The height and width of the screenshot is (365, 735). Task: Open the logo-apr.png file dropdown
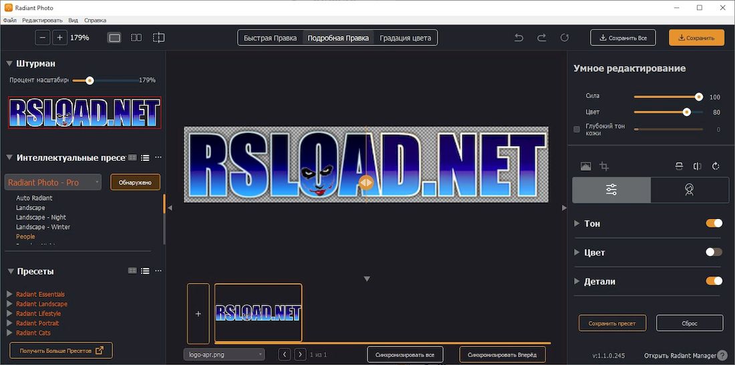click(x=224, y=355)
